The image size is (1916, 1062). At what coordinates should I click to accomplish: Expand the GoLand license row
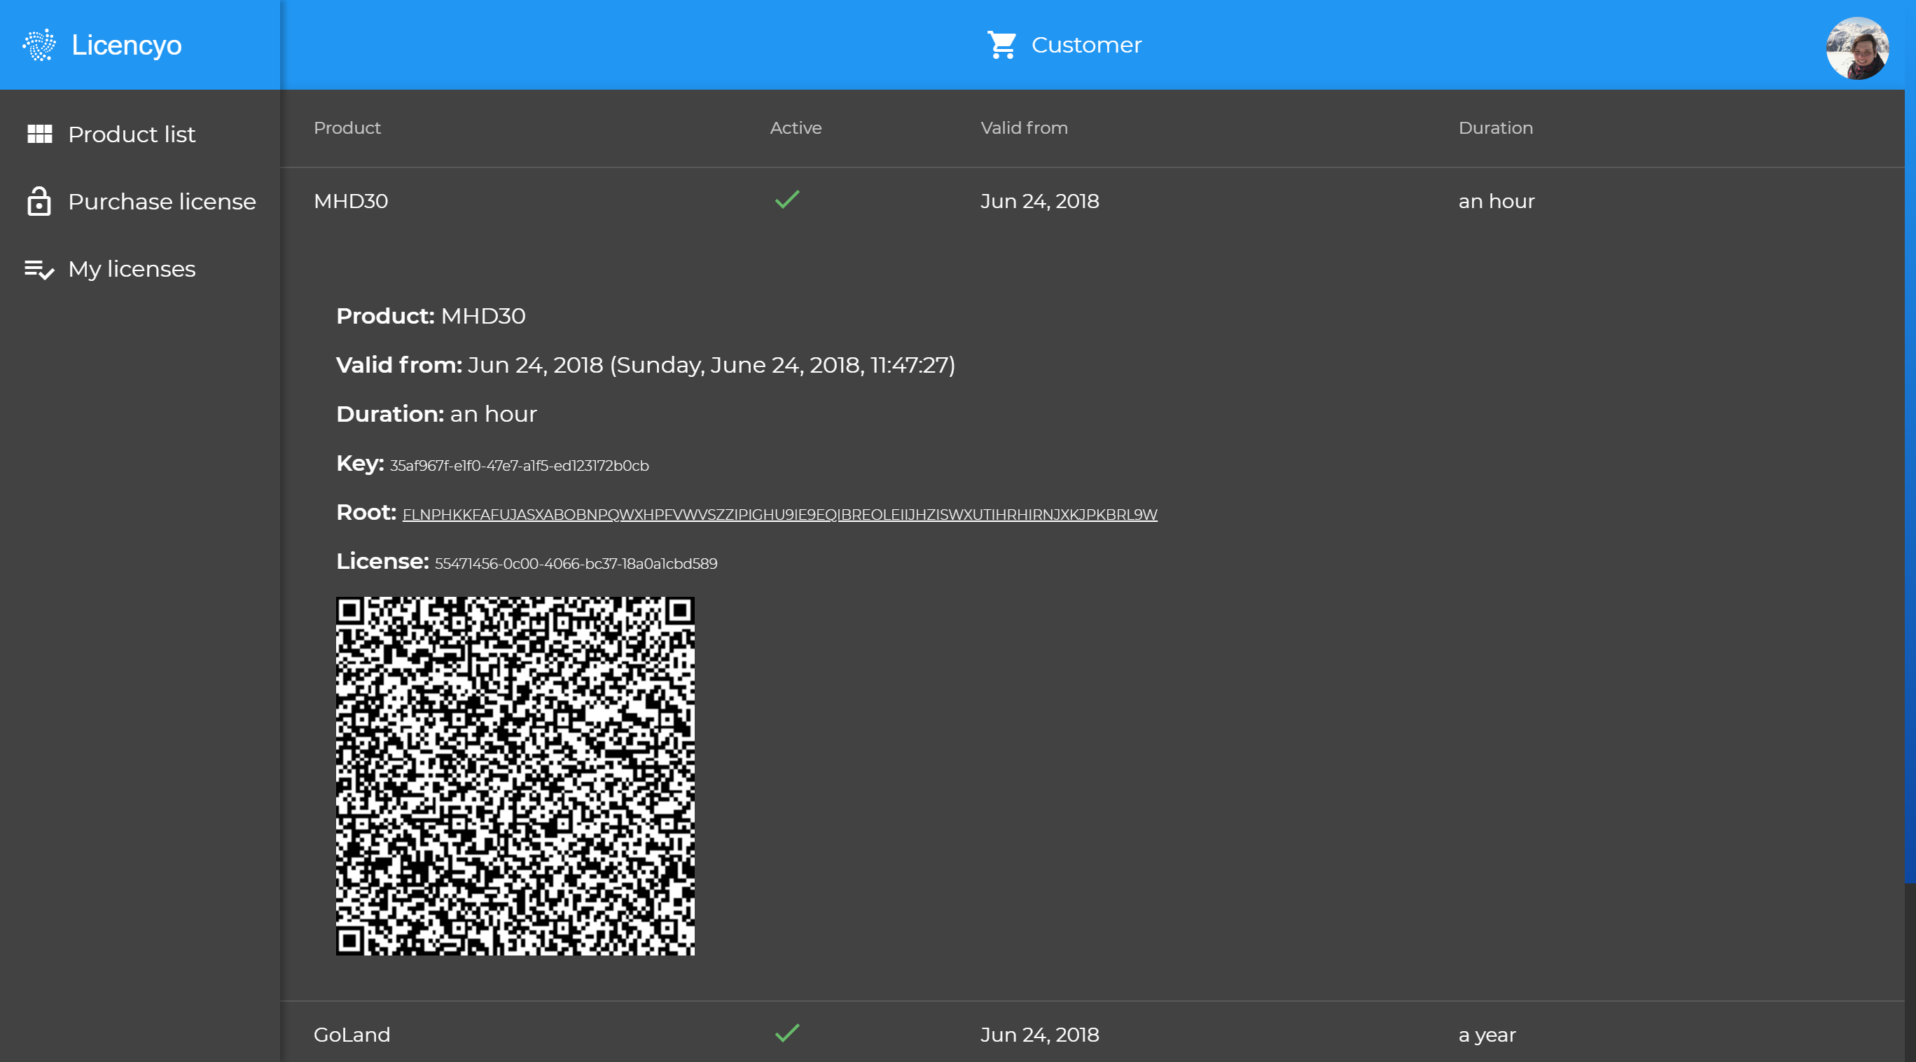(352, 1035)
